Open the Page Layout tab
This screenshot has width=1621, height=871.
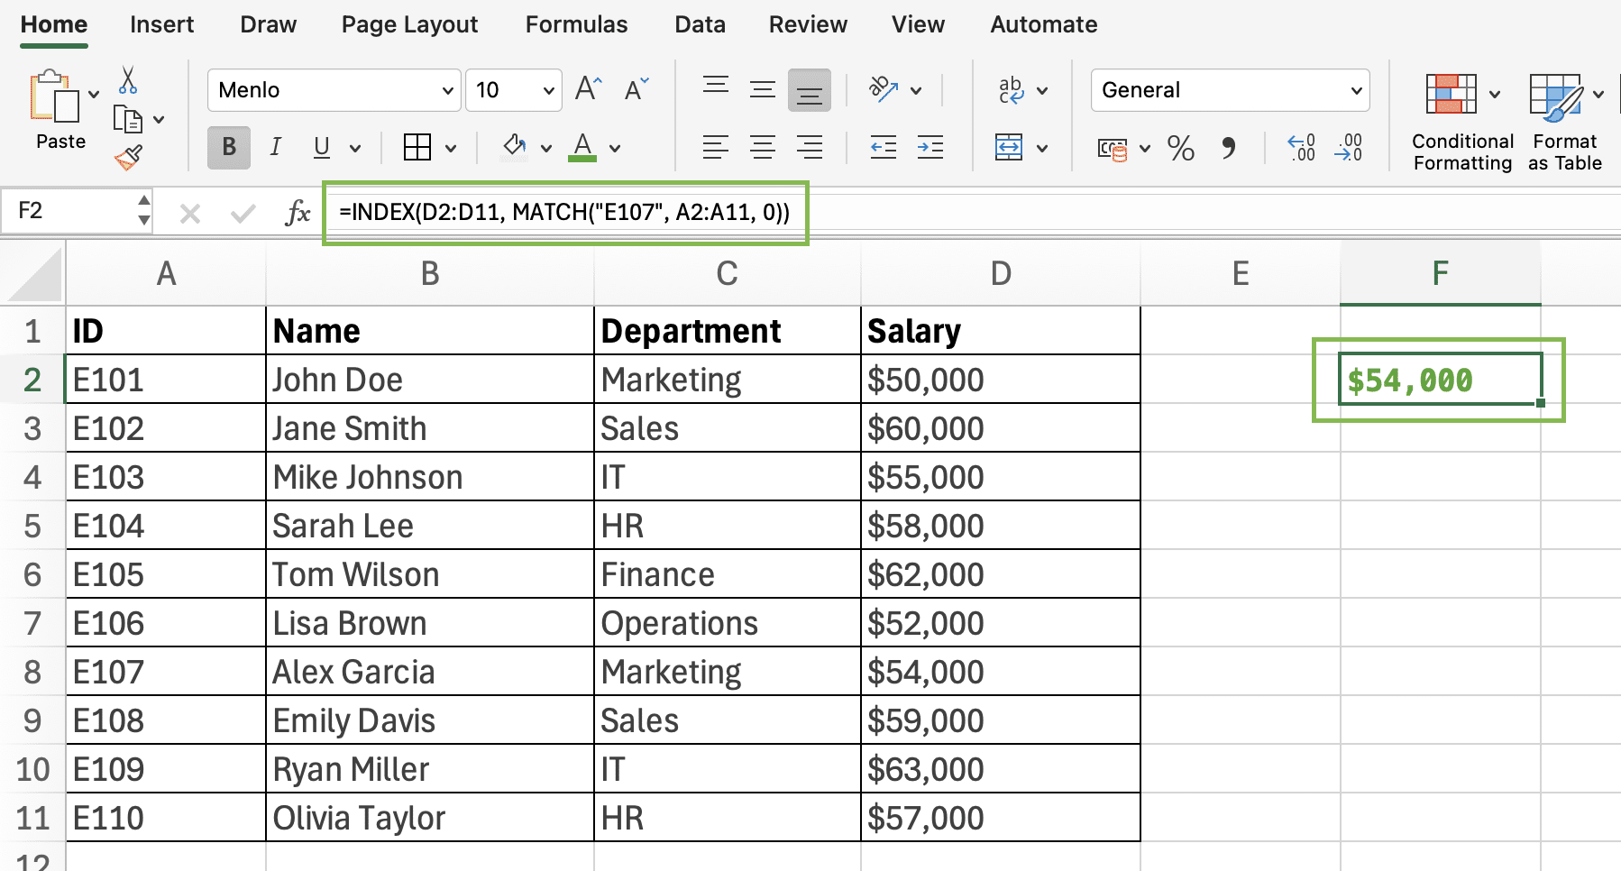pyautogui.click(x=409, y=24)
